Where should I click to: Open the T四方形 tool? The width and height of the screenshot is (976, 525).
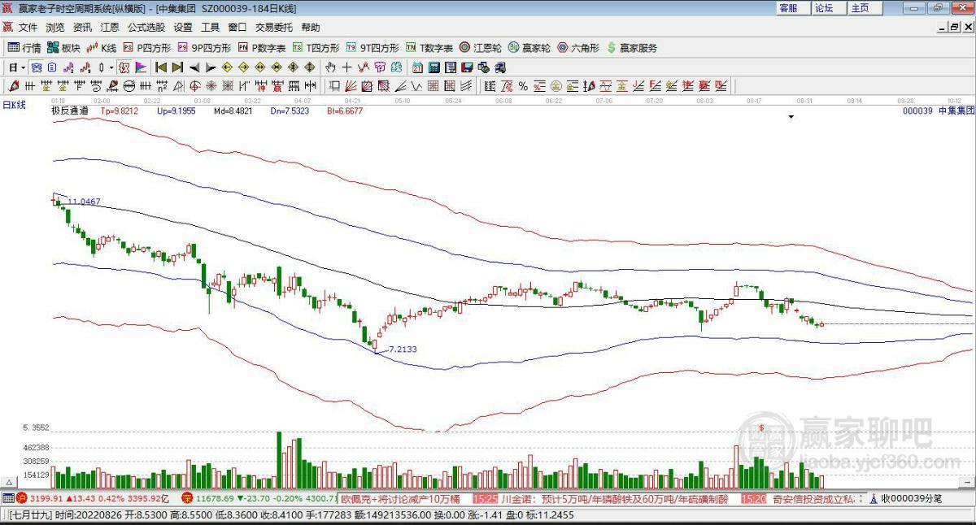(316, 48)
